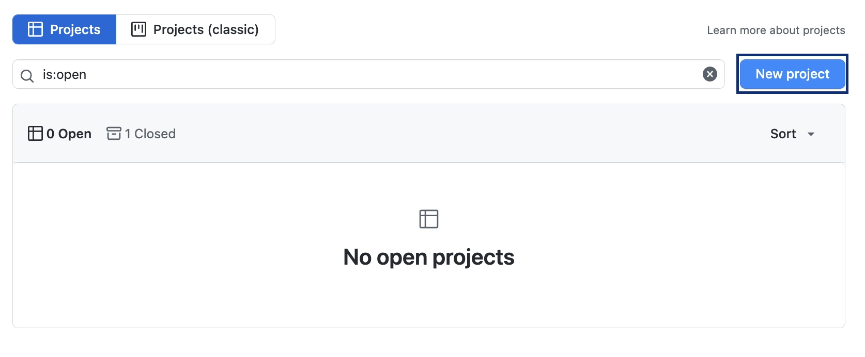Focus the project search input field
The width and height of the screenshot is (865, 357).
[362, 74]
